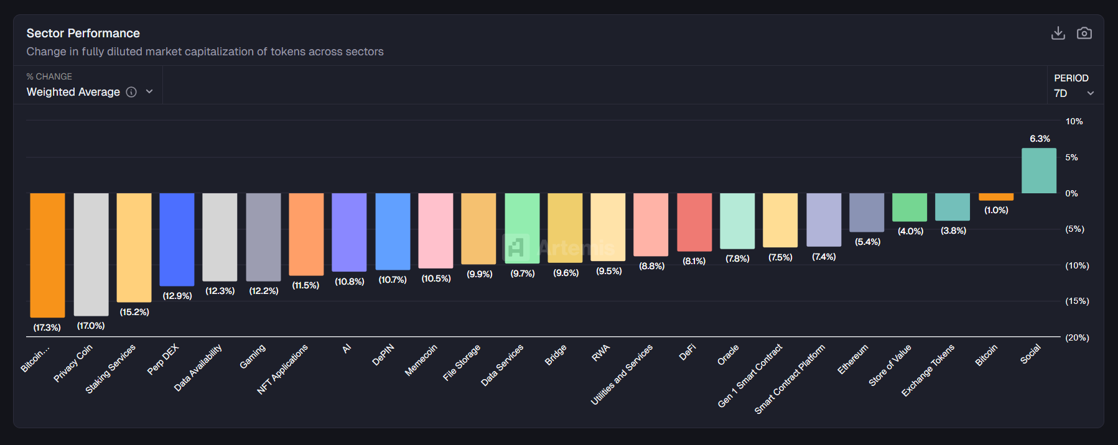This screenshot has width=1118, height=445.
Task: Expand the 7D period dropdown
Action: (x=1073, y=93)
